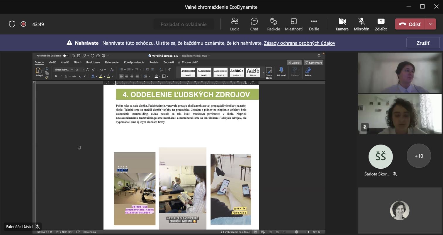Leave the meeting with Odísť

[x=410, y=24]
